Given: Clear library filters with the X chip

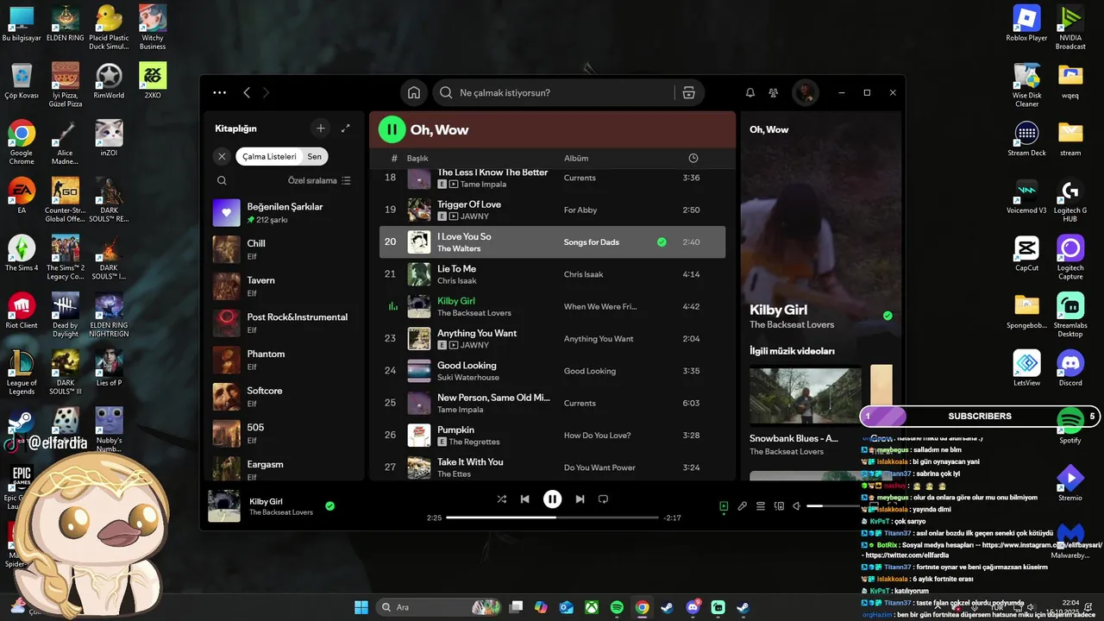Looking at the screenshot, I should pyautogui.click(x=222, y=156).
